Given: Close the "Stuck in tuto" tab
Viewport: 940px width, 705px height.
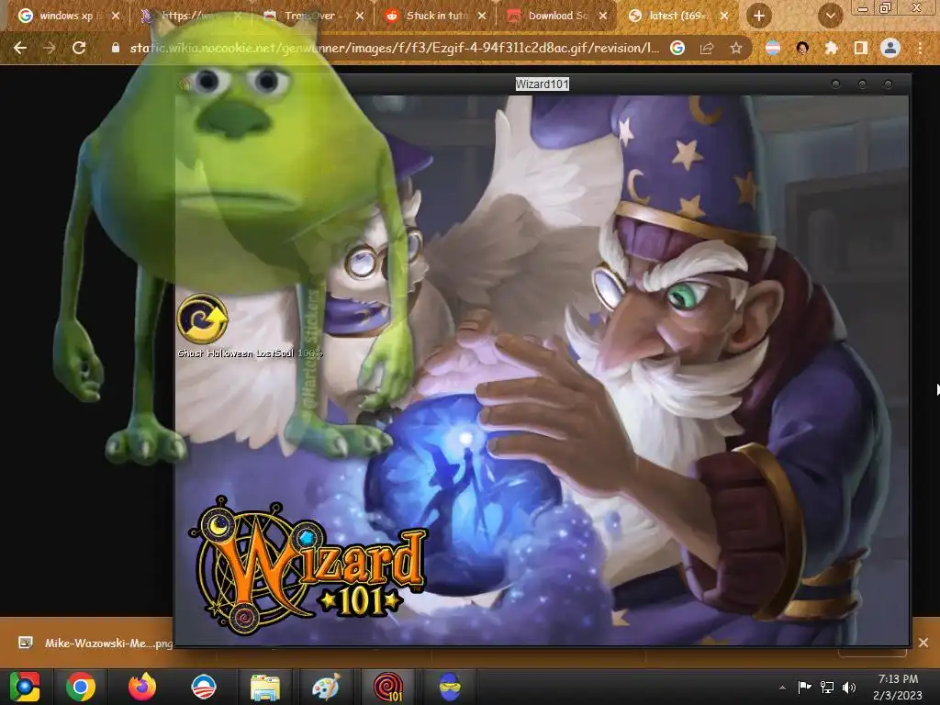Looking at the screenshot, I should 482,16.
